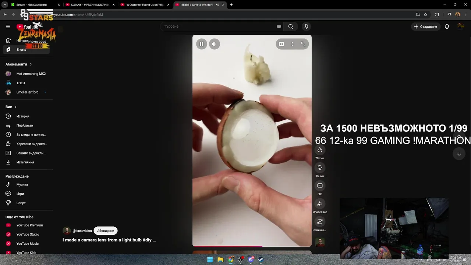This screenshot has height=265, width=471.
Task: Seek on the Short's red progress bar
Action: point(252,246)
